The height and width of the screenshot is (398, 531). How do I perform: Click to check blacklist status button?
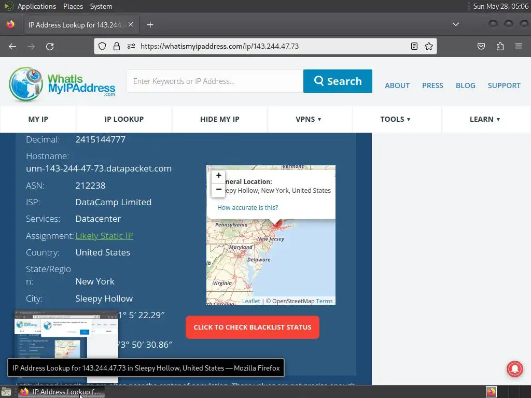tap(253, 328)
